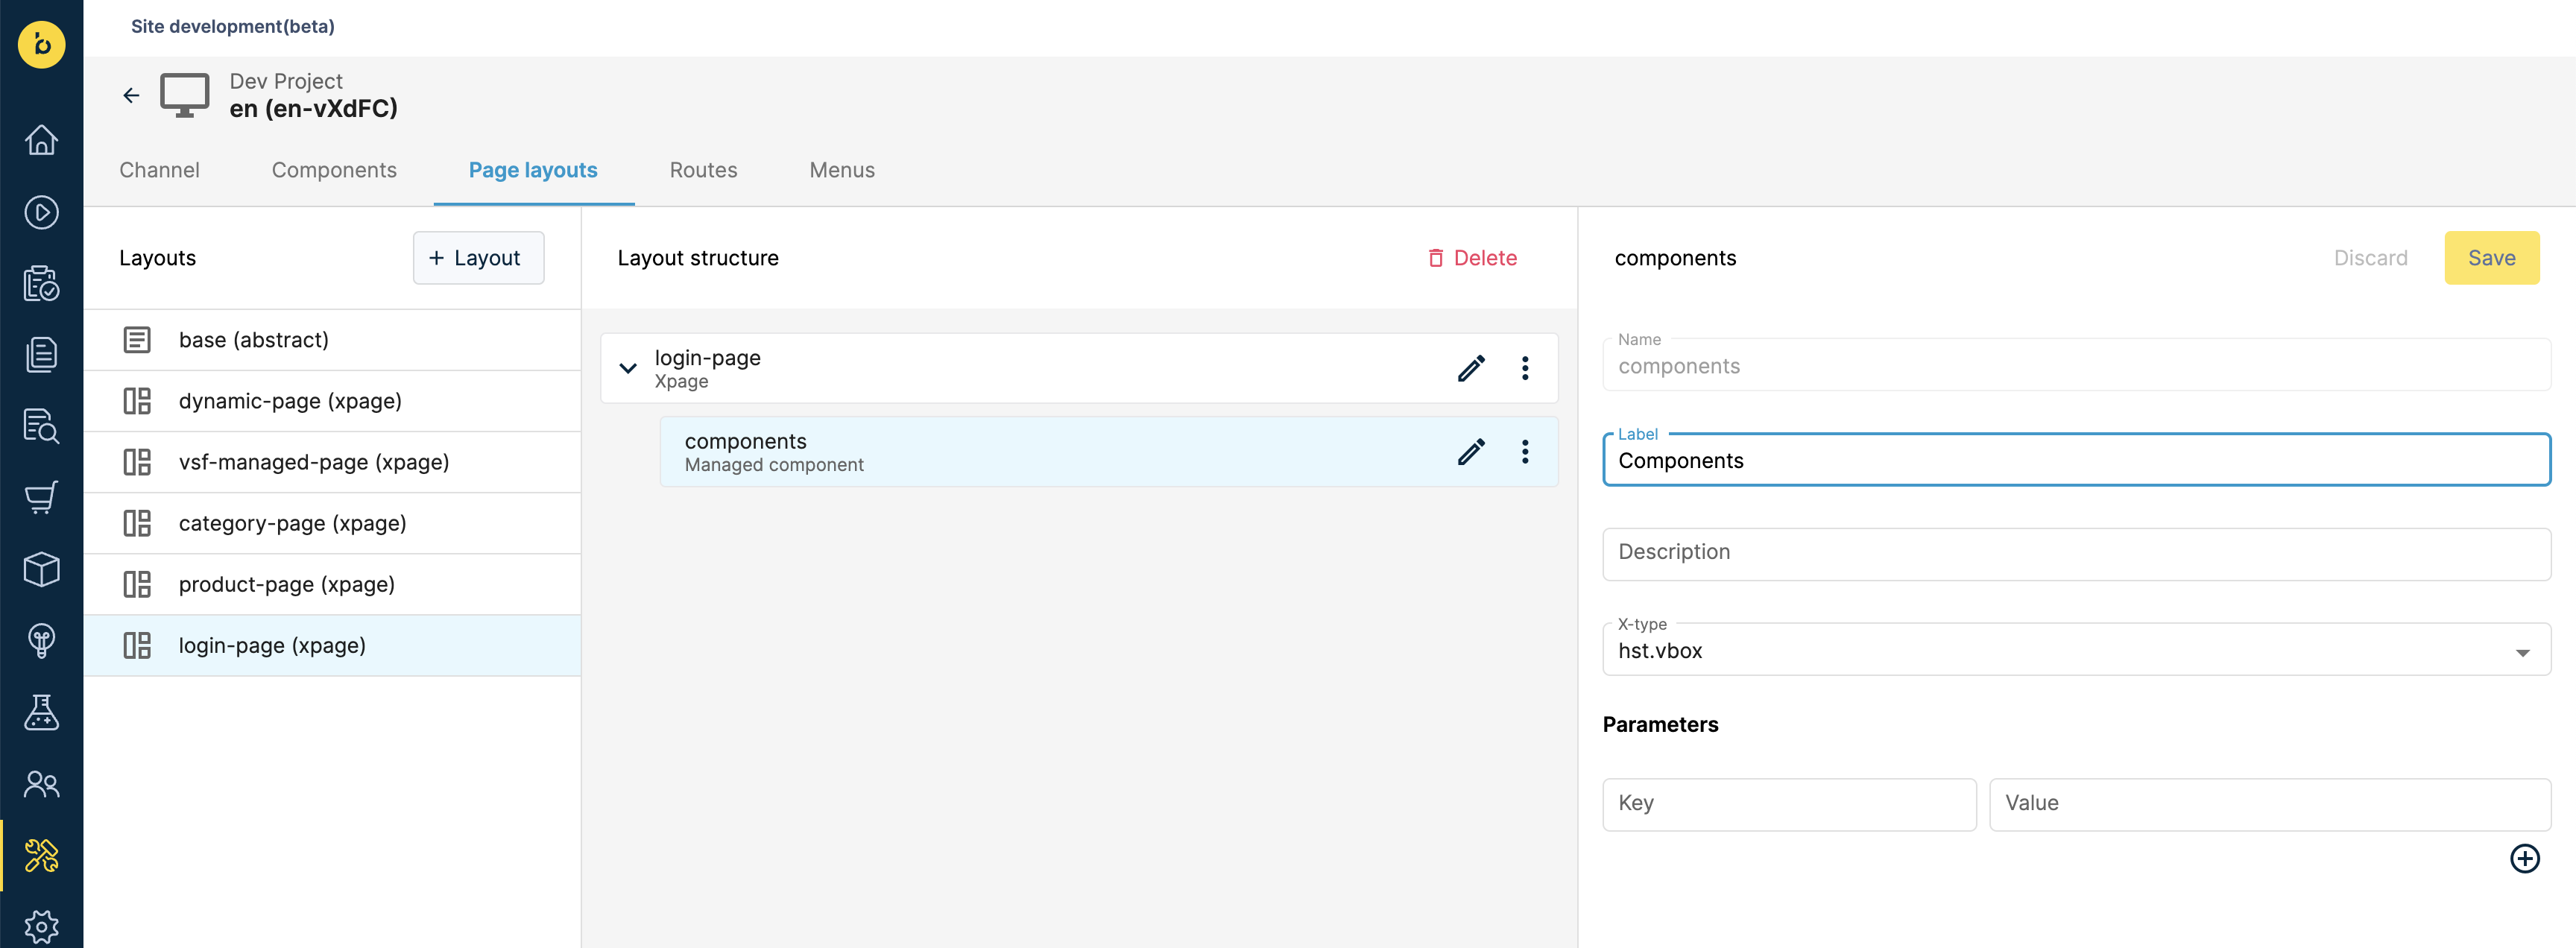
Task: Open the clipboard checkmark sidebar icon
Action: 41,283
